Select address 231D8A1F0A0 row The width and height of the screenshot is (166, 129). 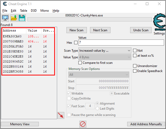[28, 46]
